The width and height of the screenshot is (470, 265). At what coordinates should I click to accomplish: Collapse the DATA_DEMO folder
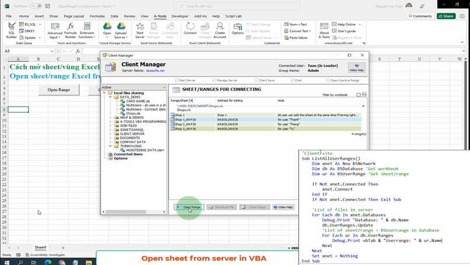(110, 97)
